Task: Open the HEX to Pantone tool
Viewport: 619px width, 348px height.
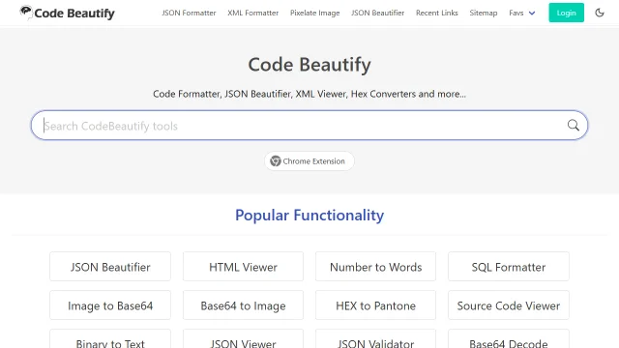Action: coord(376,305)
